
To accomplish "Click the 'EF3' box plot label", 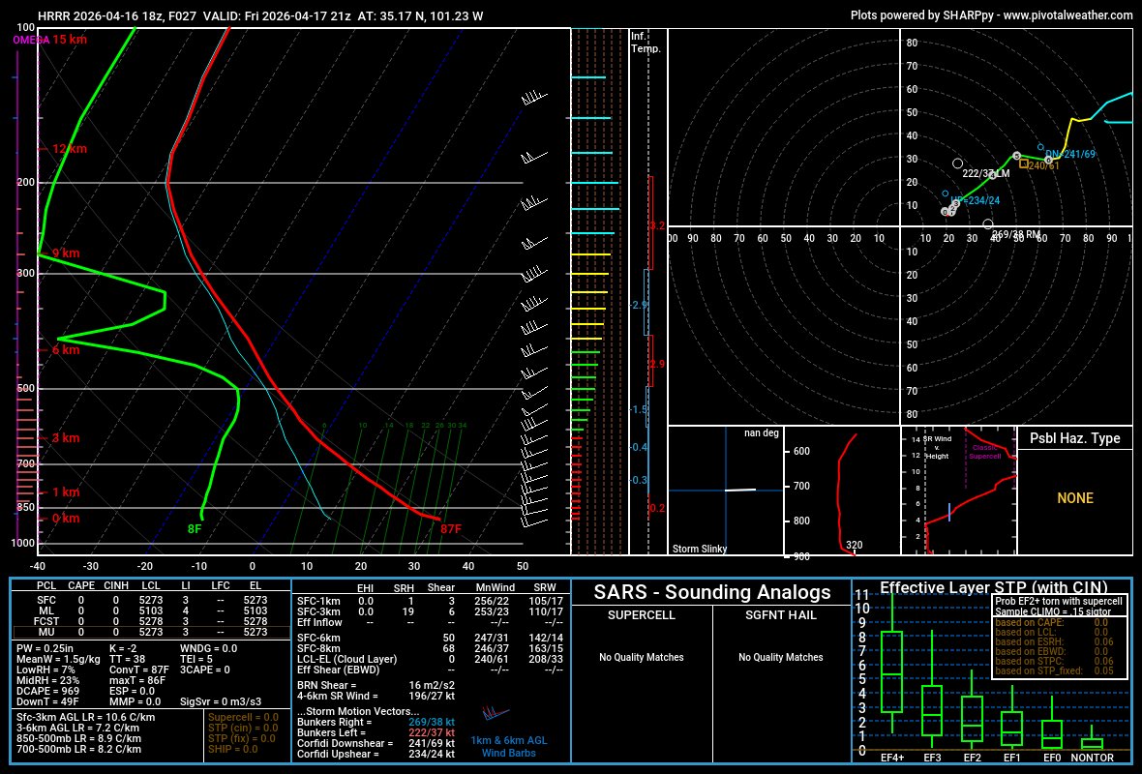I will click(x=932, y=758).
